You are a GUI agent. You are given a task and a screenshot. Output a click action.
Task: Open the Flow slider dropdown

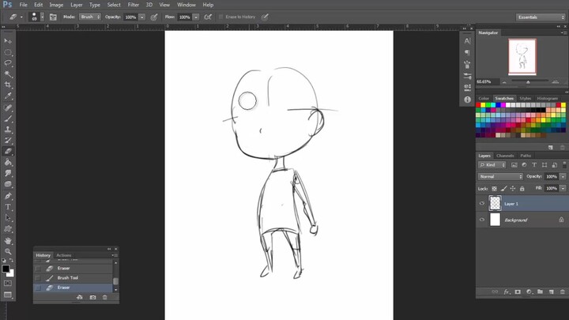click(x=196, y=17)
